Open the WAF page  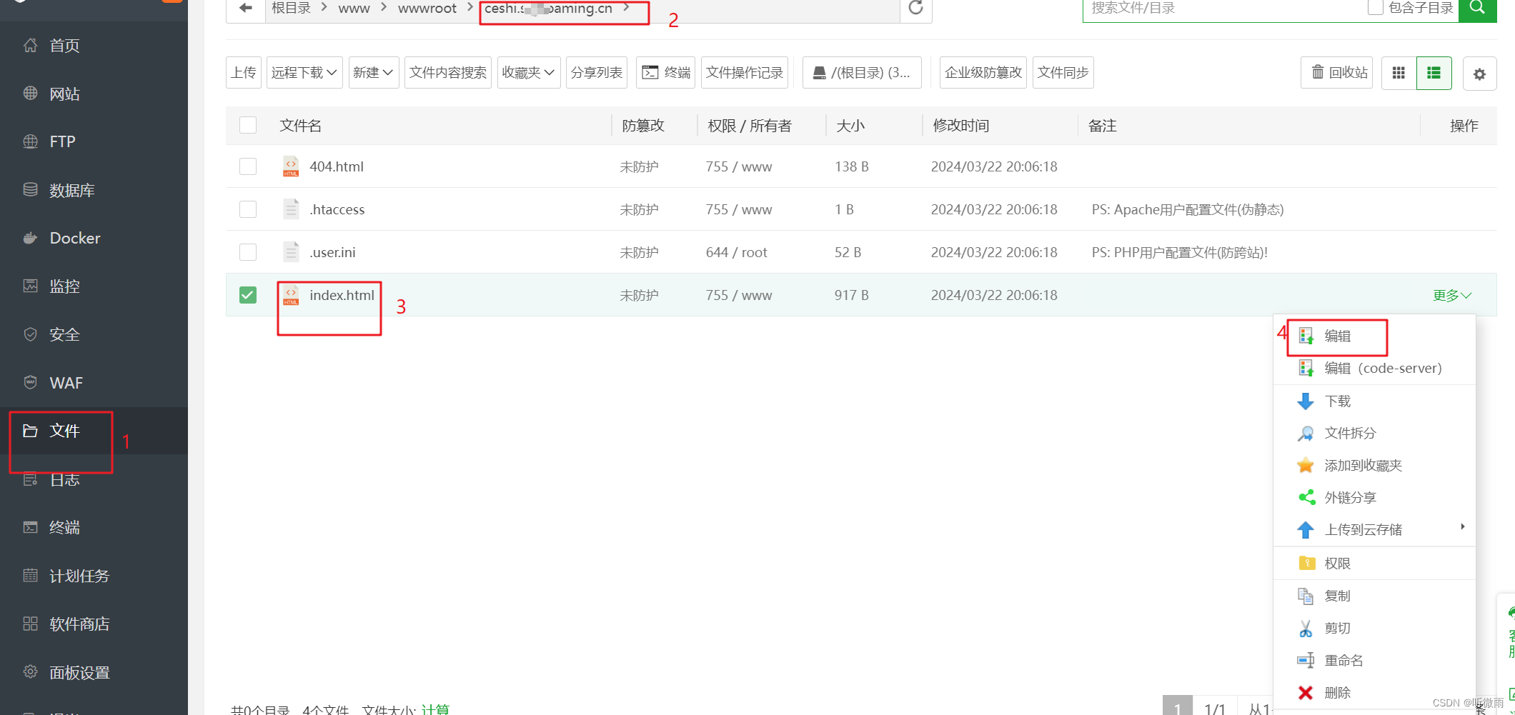tap(66, 383)
